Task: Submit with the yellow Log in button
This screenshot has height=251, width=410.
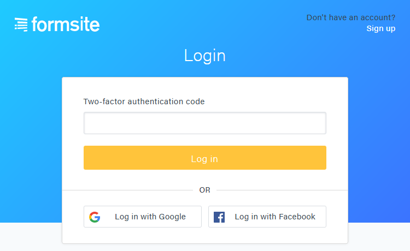Action: coord(205,158)
